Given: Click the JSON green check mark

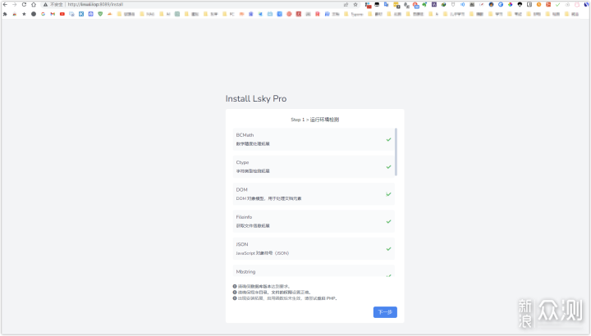Looking at the screenshot, I should pos(388,248).
